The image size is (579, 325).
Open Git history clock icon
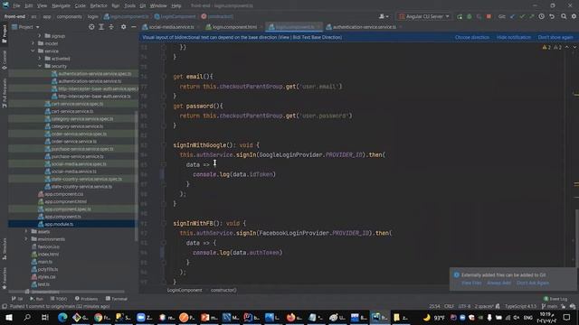pyautogui.click(x=541, y=16)
